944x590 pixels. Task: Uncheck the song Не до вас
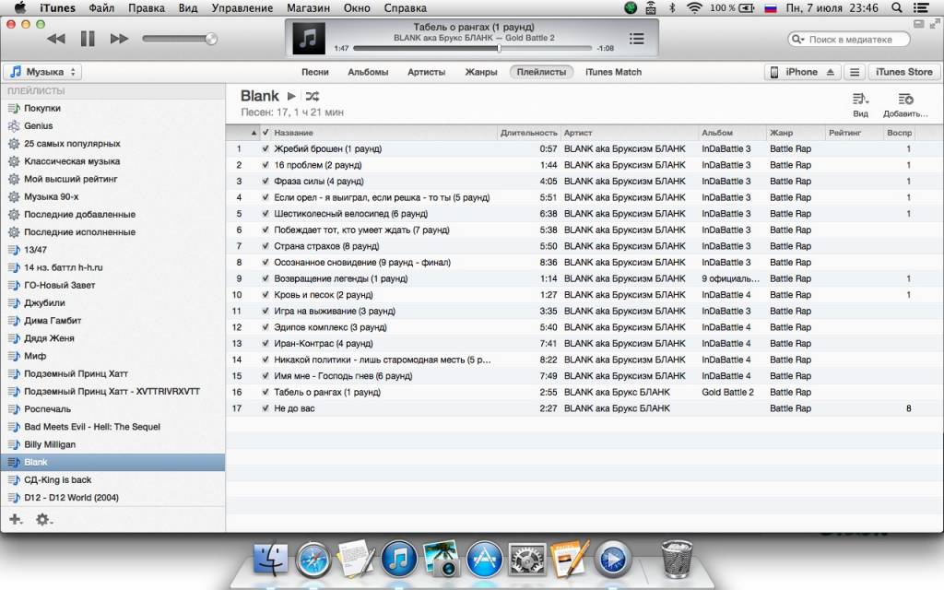pos(265,408)
